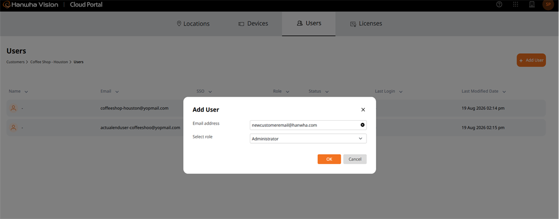Open the SP user profile avatar

(548, 4)
